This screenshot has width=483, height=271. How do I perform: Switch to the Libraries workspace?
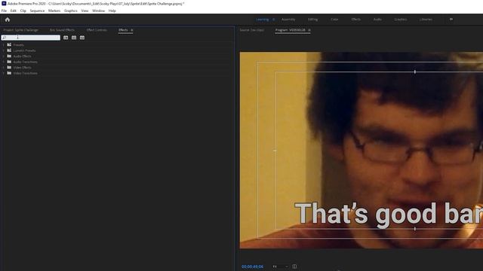[x=426, y=20]
